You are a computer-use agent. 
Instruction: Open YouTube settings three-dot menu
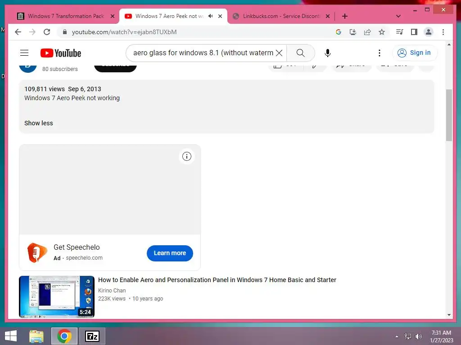379,53
